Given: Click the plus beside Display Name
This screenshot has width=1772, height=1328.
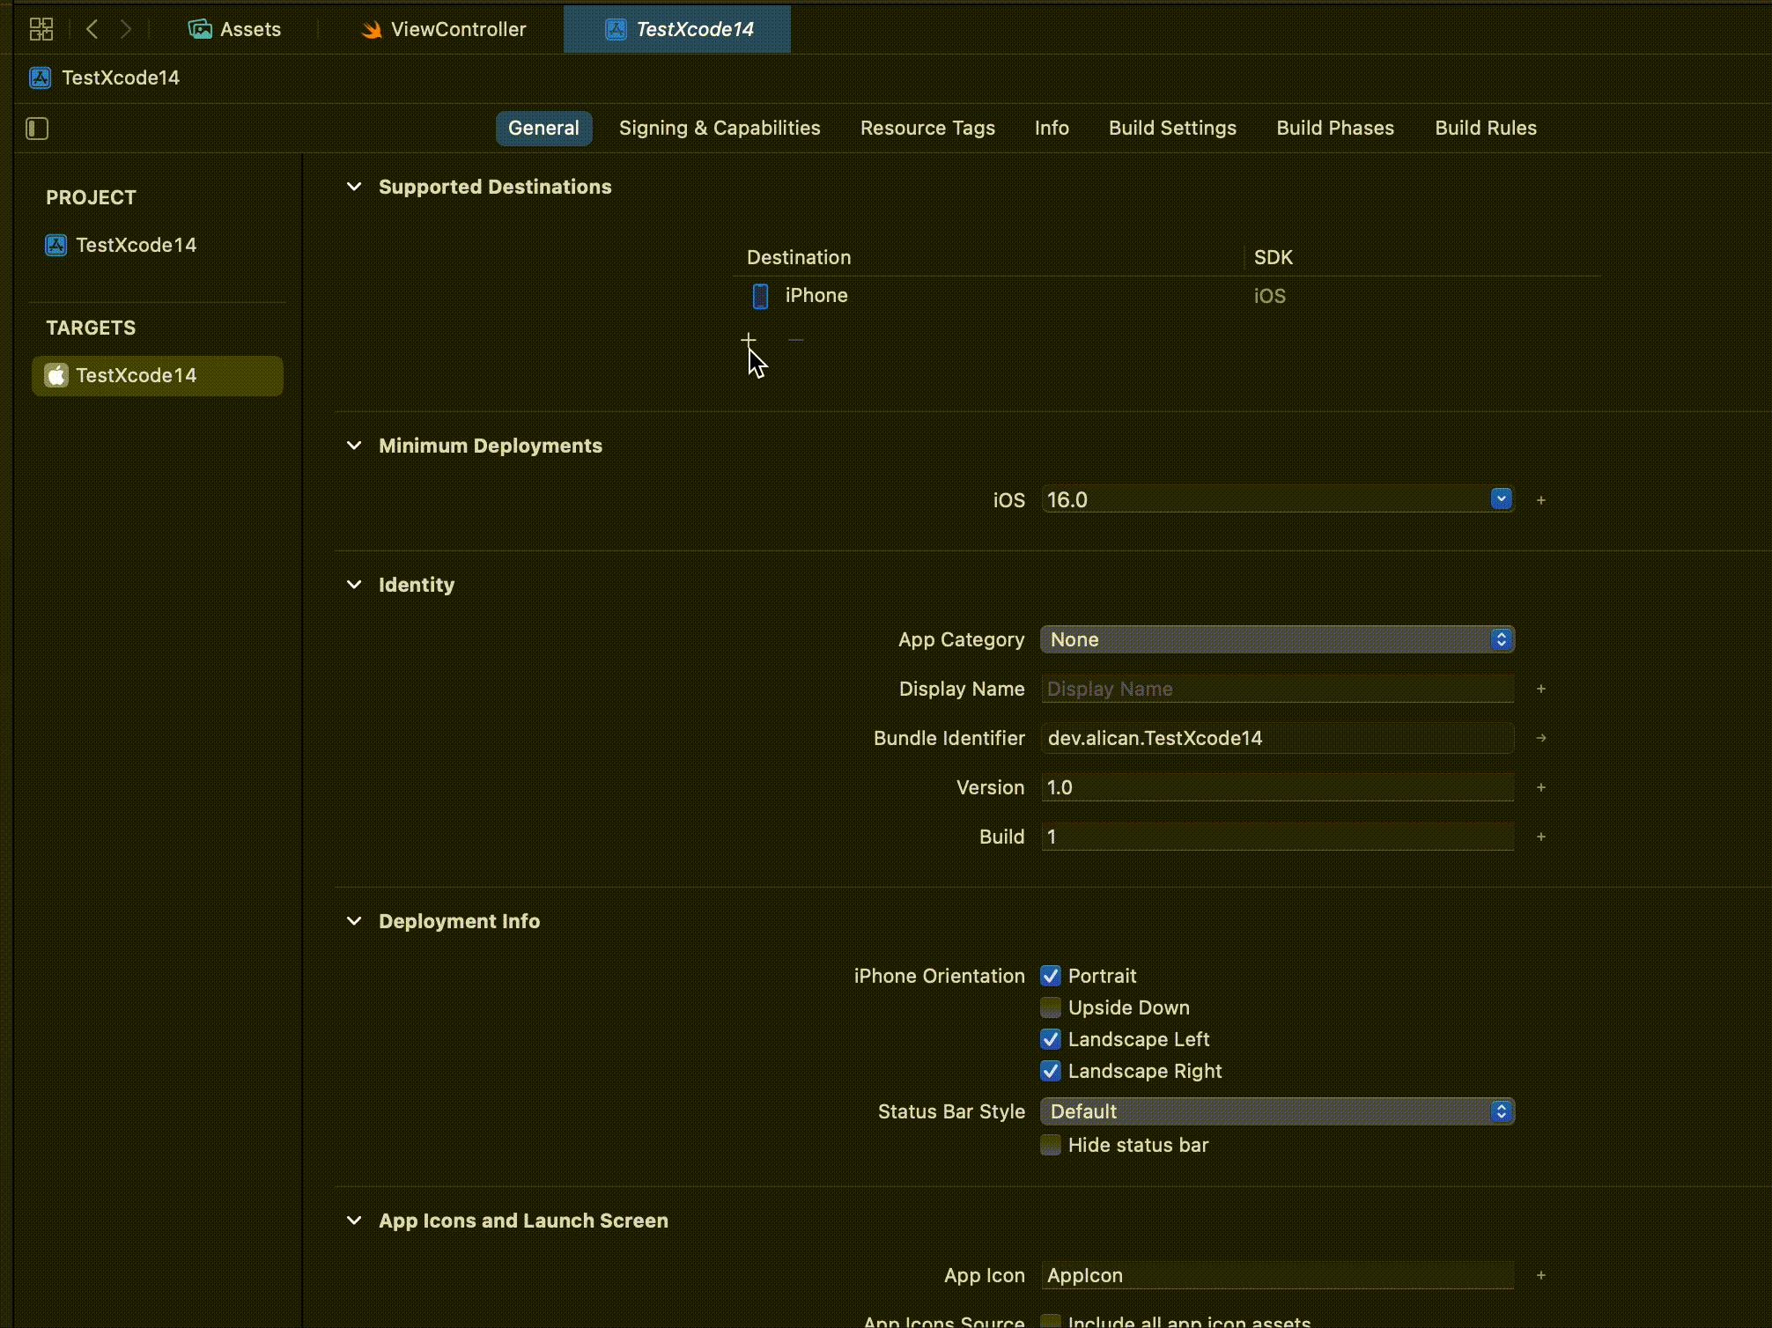Looking at the screenshot, I should click(x=1541, y=689).
